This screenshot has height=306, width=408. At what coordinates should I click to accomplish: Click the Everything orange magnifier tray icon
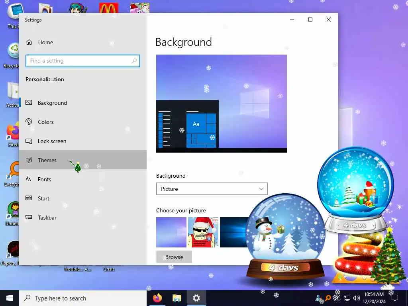click(x=328, y=298)
